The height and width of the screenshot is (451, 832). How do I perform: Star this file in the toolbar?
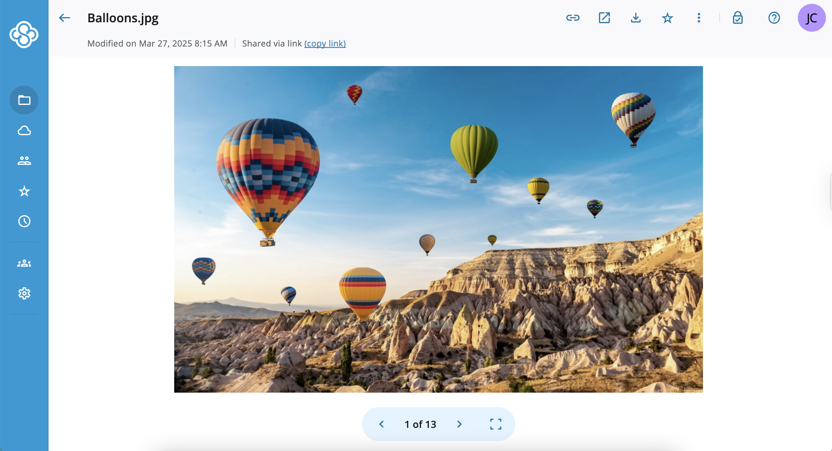[667, 18]
